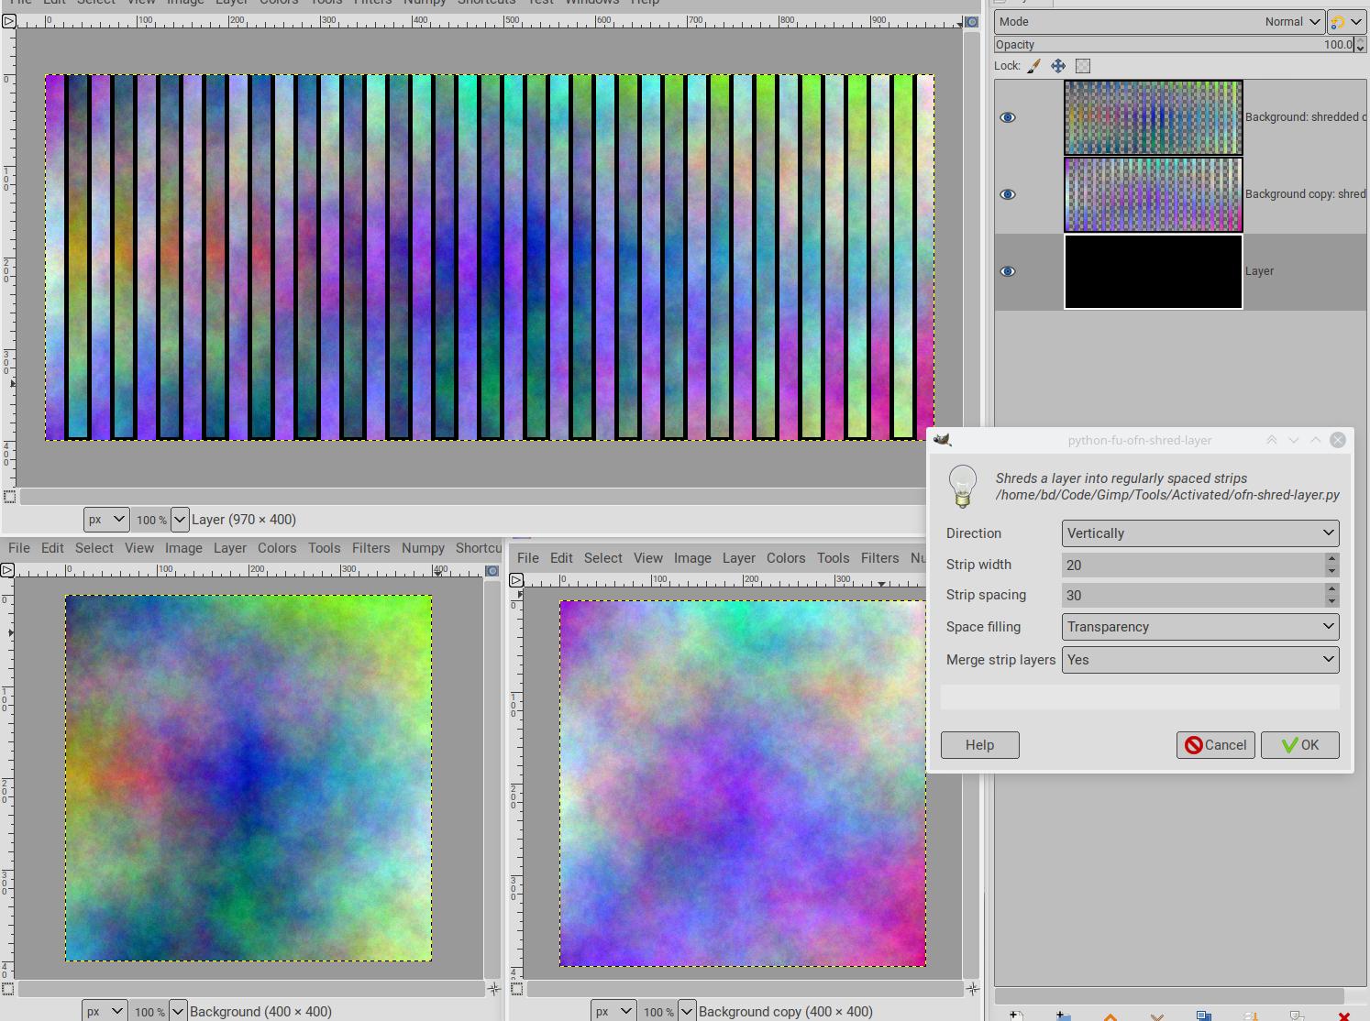
Task: Open Colors menu in Background copy window
Action: 785,558
